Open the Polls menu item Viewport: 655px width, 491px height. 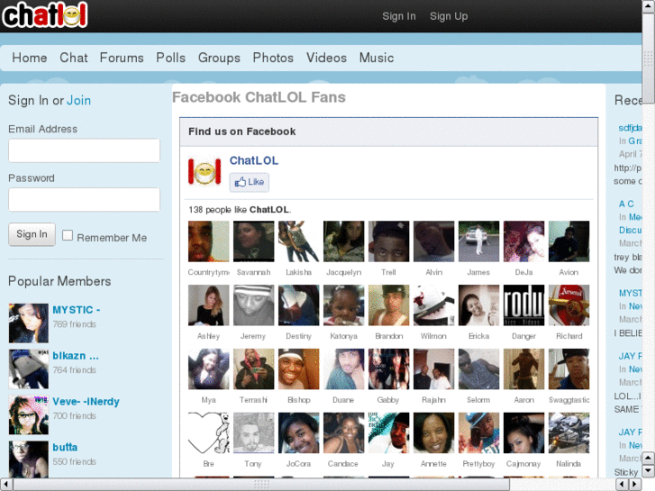tap(170, 58)
